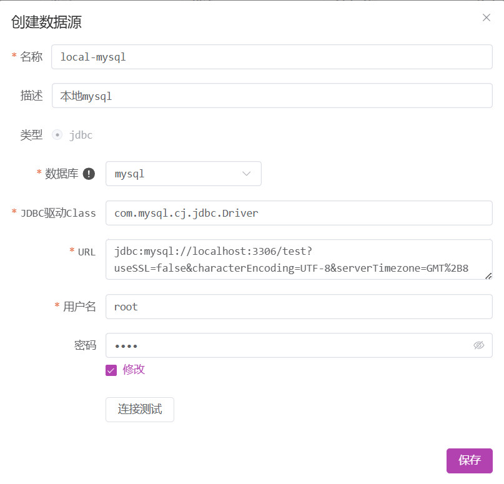Click the 类型 label text
Screen dimensions: 504x484
(x=31, y=135)
